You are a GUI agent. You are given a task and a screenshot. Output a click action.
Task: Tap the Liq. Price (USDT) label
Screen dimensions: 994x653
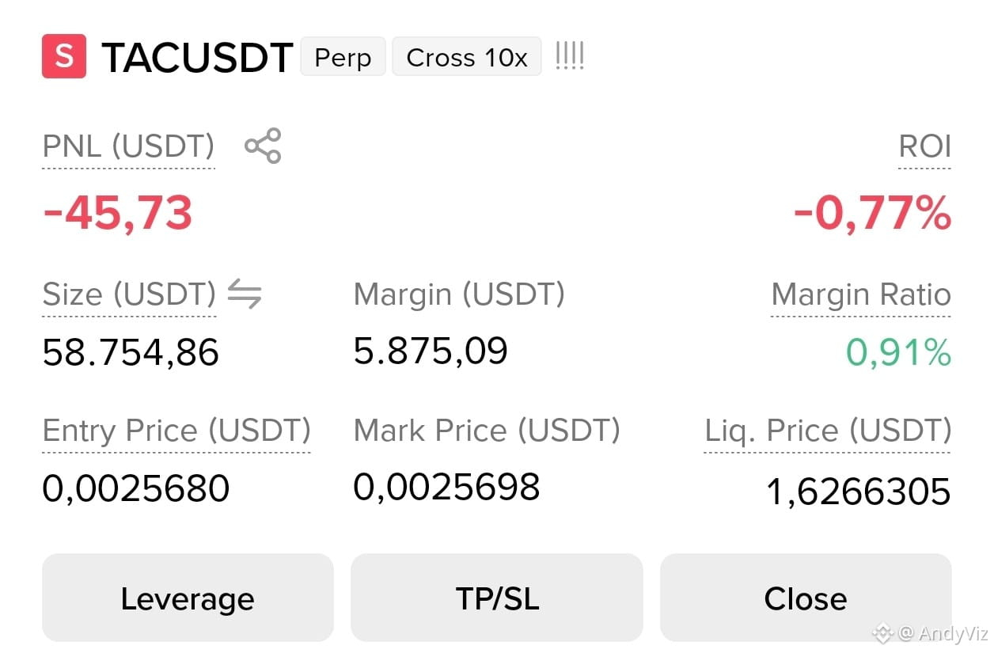coord(828,431)
